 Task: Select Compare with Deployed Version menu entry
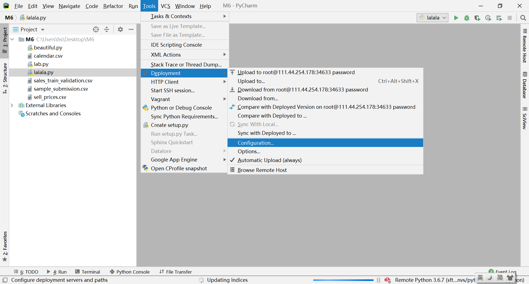[x=325, y=107]
